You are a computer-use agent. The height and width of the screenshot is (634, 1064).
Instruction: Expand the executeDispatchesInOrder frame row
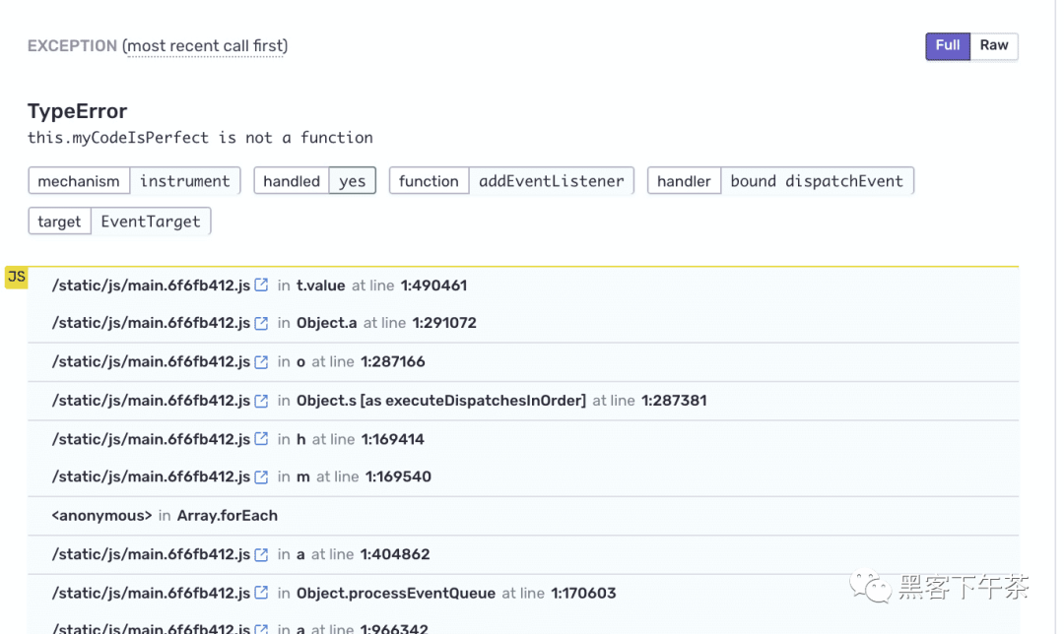523,401
